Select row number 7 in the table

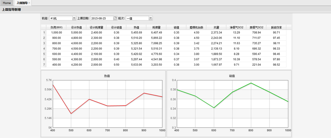coord(44,65)
